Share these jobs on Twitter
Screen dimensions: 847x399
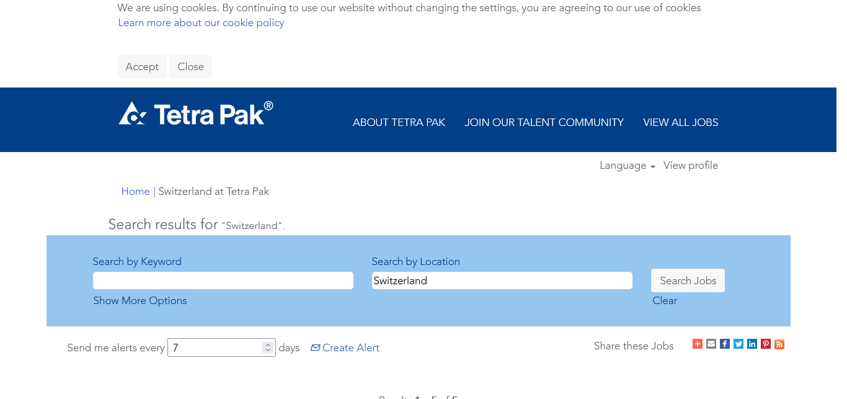(x=738, y=344)
